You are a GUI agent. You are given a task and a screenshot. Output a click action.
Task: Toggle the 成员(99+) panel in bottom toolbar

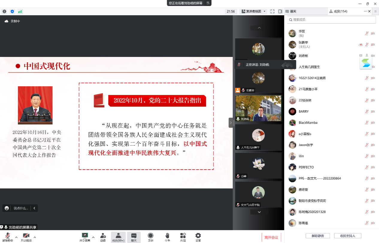click(118, 237)
